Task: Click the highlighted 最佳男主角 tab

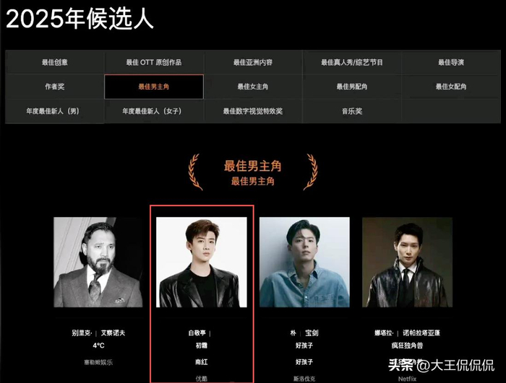Action: [154, 87]
